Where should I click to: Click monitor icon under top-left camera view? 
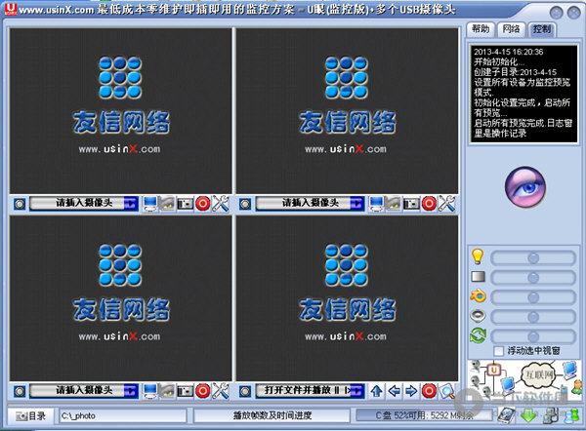(150, 204)
